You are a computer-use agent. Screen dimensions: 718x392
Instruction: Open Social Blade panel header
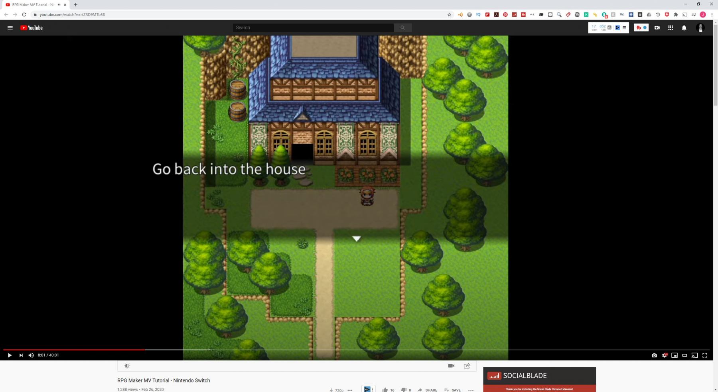pyautogui.click(x=539, y=376)
